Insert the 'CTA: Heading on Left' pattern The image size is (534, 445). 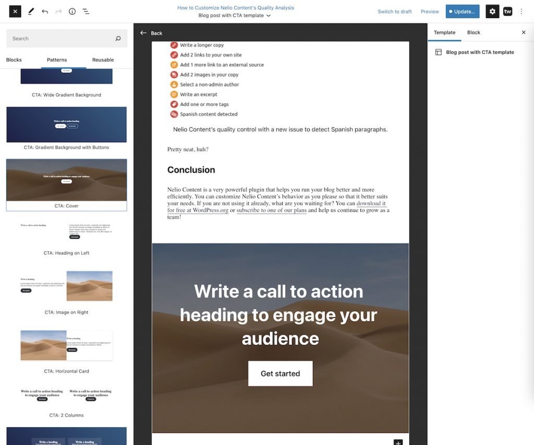(66, 238)
